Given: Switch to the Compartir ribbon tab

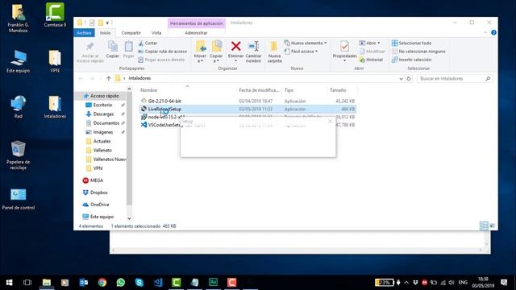Looking at the screenshot, I should point(131,33).
